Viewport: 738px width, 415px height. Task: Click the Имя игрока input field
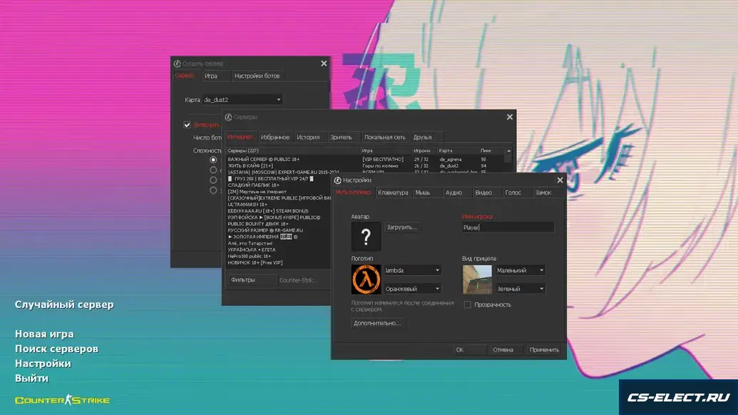coord(508,227)
